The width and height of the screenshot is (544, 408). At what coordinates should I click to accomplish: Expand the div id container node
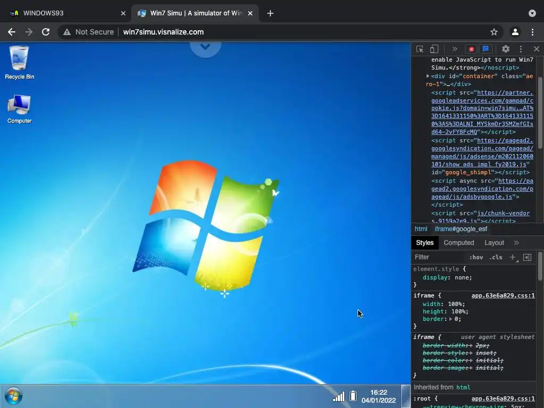[428, 76]
